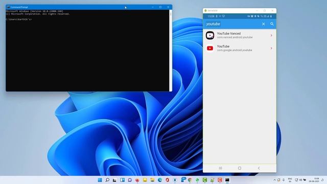Maximize the Command Prompt window
Viewport: 327px width, 184px height.
[x=160, y=7]
